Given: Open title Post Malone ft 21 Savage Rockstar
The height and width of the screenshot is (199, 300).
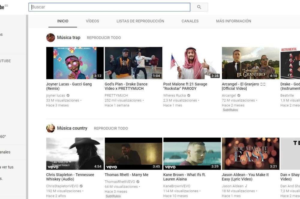Looking at the screenshot, I should click(185, 86).
